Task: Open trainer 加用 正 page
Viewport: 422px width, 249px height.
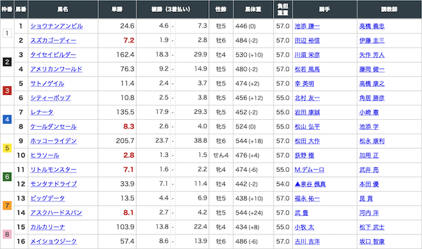Action: click(369, 155)
